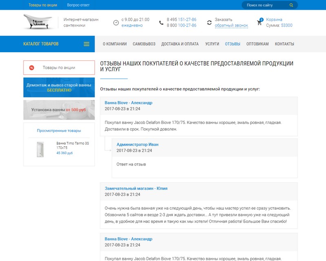Open the Отзывы menu item
This screenshot has width=326, height=261.
point(233,44)
